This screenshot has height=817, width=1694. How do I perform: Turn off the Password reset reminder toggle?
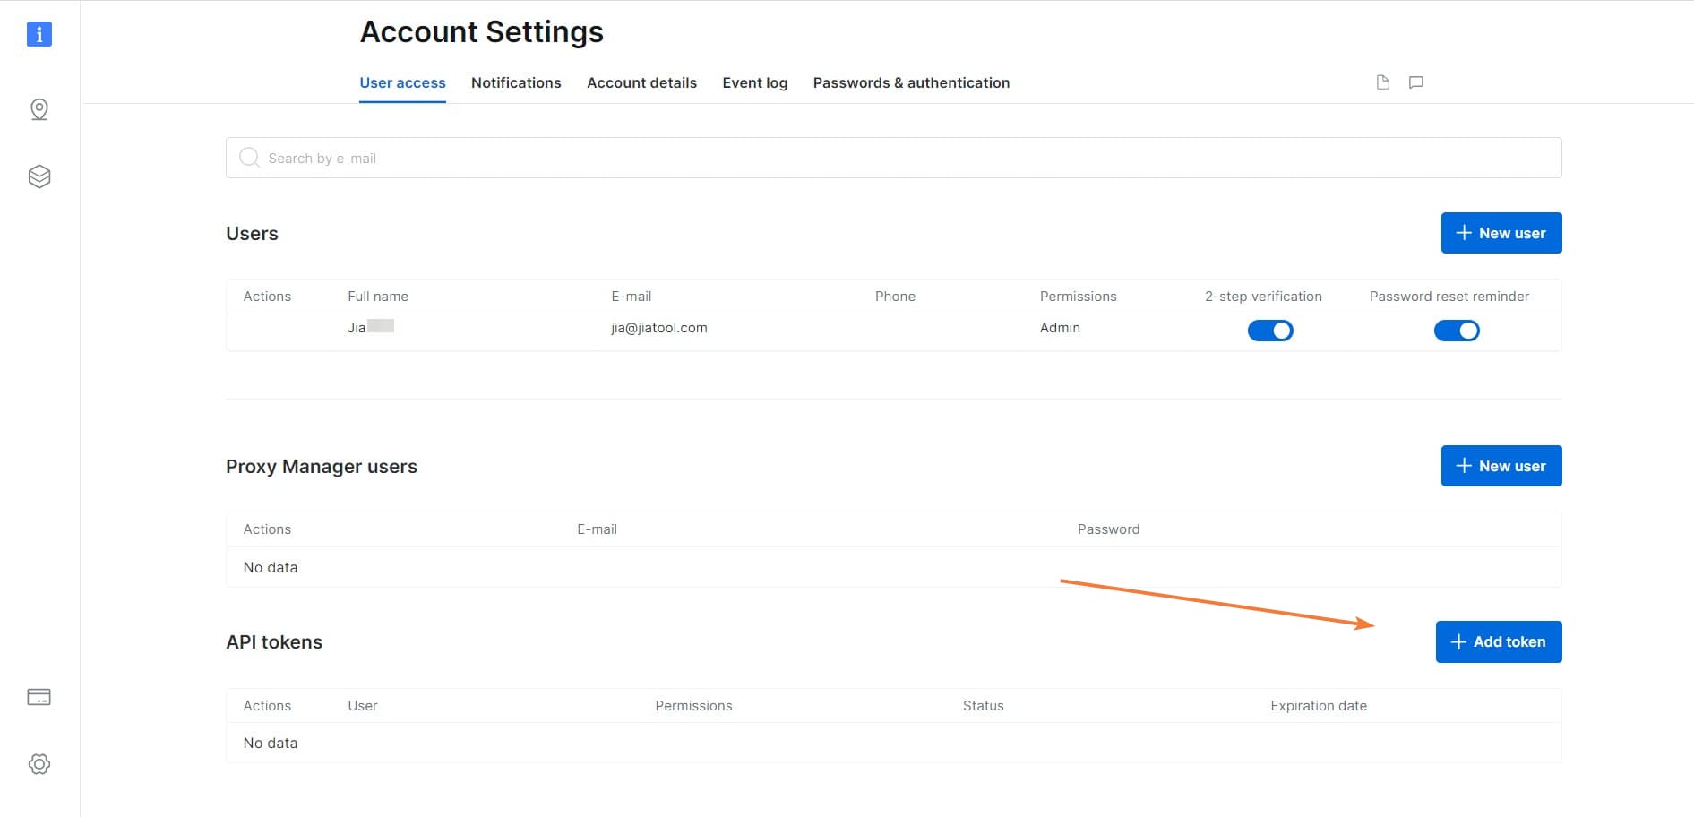pos(1457,330)
